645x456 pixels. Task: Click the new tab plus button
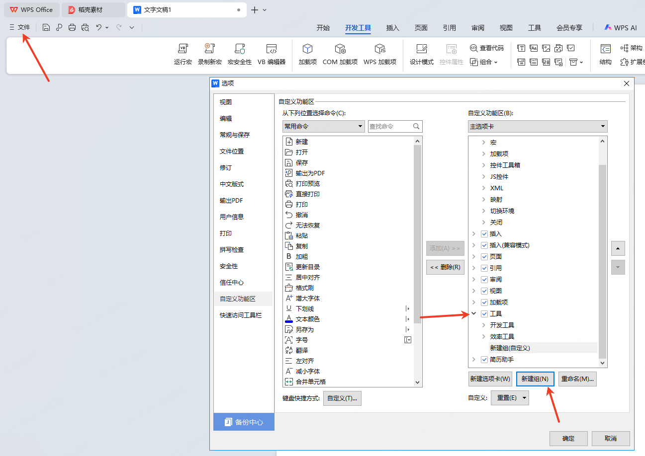[255, 10]
